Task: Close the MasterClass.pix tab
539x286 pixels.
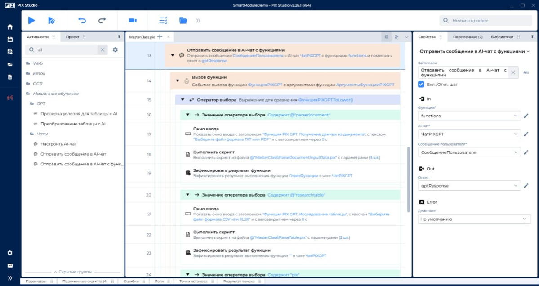Action: 169,37
